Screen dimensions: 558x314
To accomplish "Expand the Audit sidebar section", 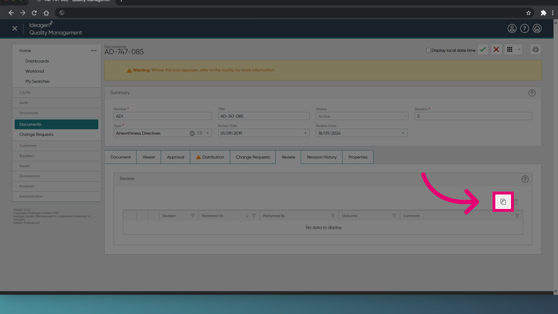I will point(56,103).
